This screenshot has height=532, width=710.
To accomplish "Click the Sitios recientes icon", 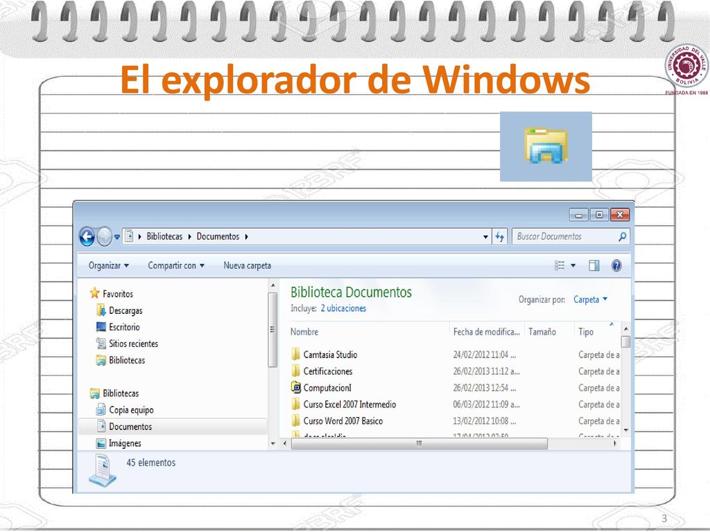I will [x=101, y=344].
